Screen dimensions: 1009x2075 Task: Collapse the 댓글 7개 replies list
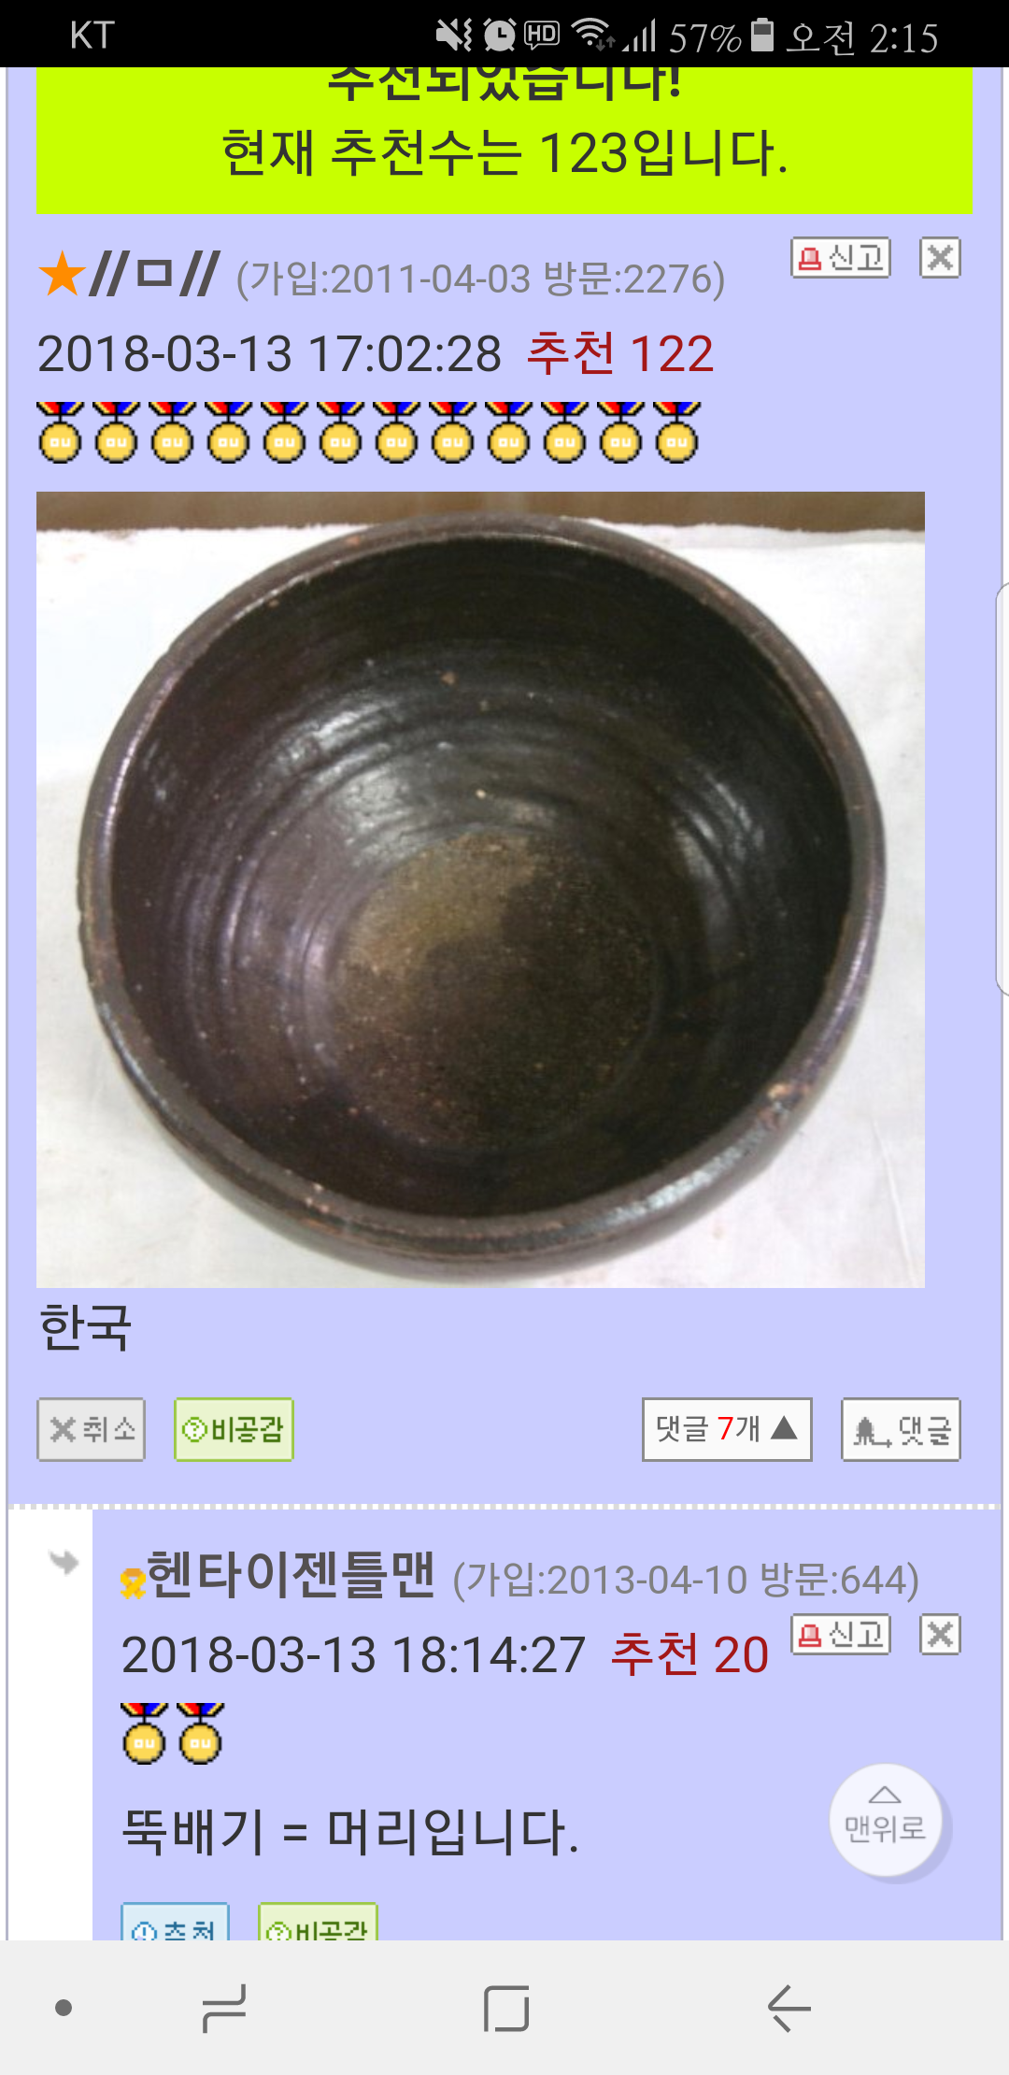727,1429
